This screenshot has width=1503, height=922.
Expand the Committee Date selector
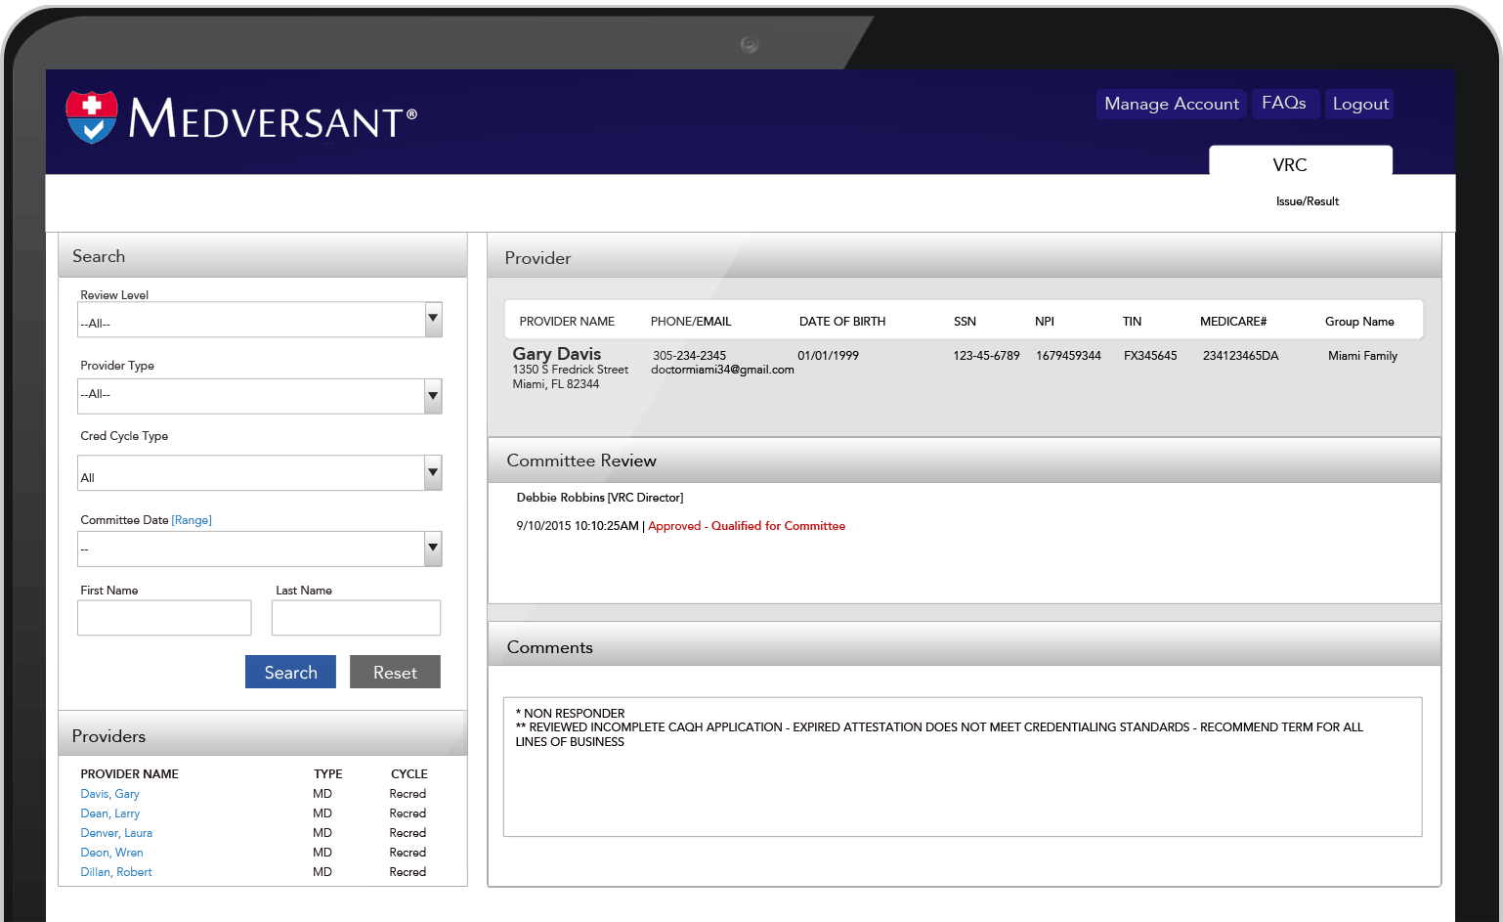(432, 548)
